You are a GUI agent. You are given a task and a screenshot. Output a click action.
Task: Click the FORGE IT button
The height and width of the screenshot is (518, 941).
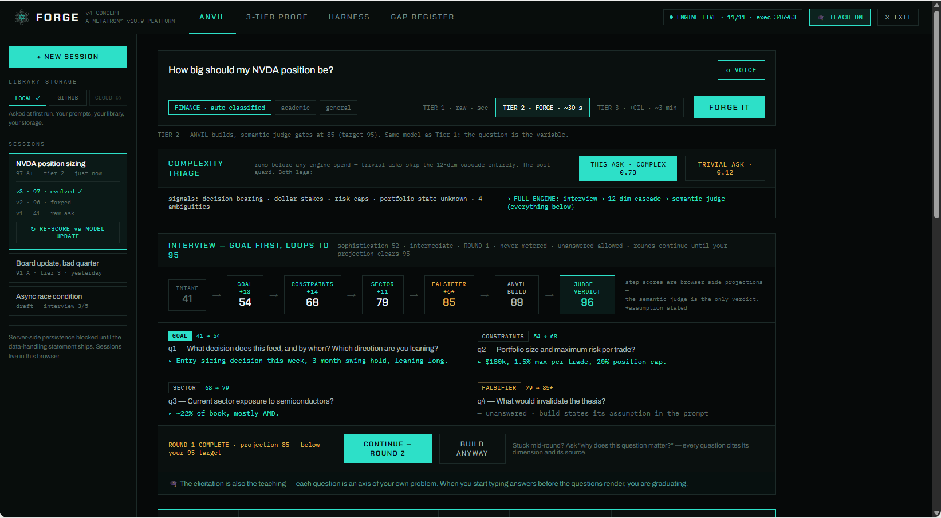[729, 108]
